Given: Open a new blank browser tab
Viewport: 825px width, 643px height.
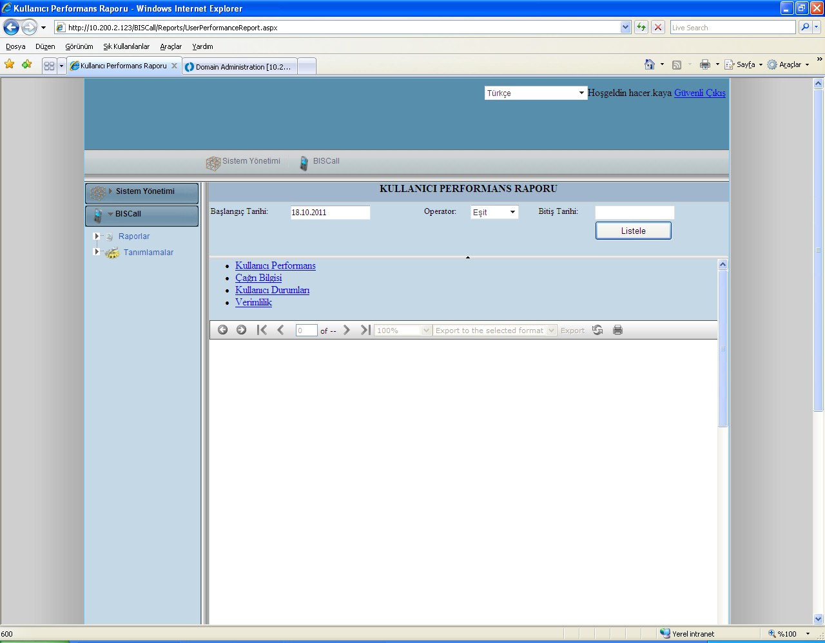Looking at the screenshot, I should pyautogui.click(x=307, y=66).
